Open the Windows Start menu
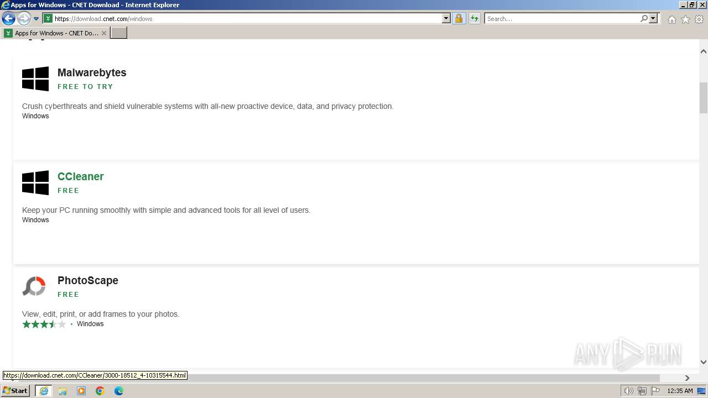This screenshot has height=398, width=708. tap(15, 390)
